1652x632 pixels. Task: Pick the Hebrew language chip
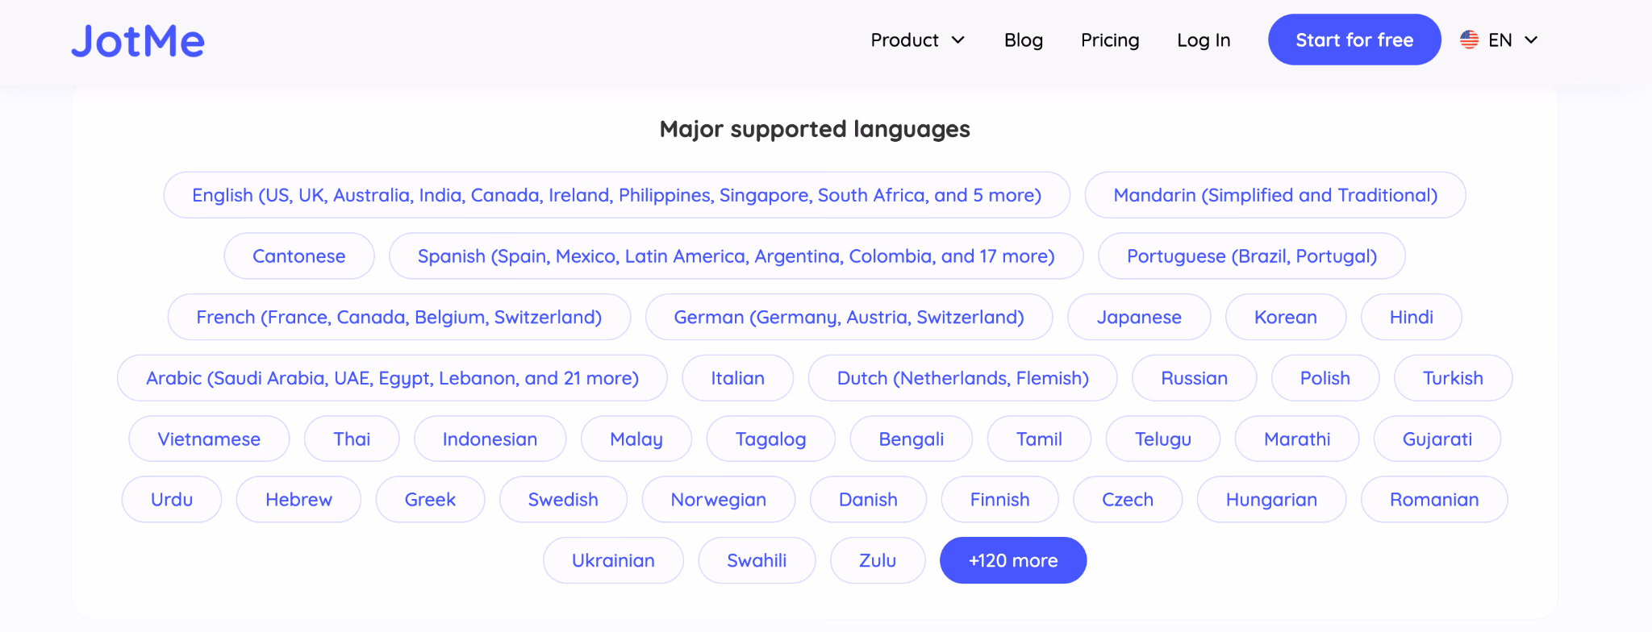click(x=298, y=500)
